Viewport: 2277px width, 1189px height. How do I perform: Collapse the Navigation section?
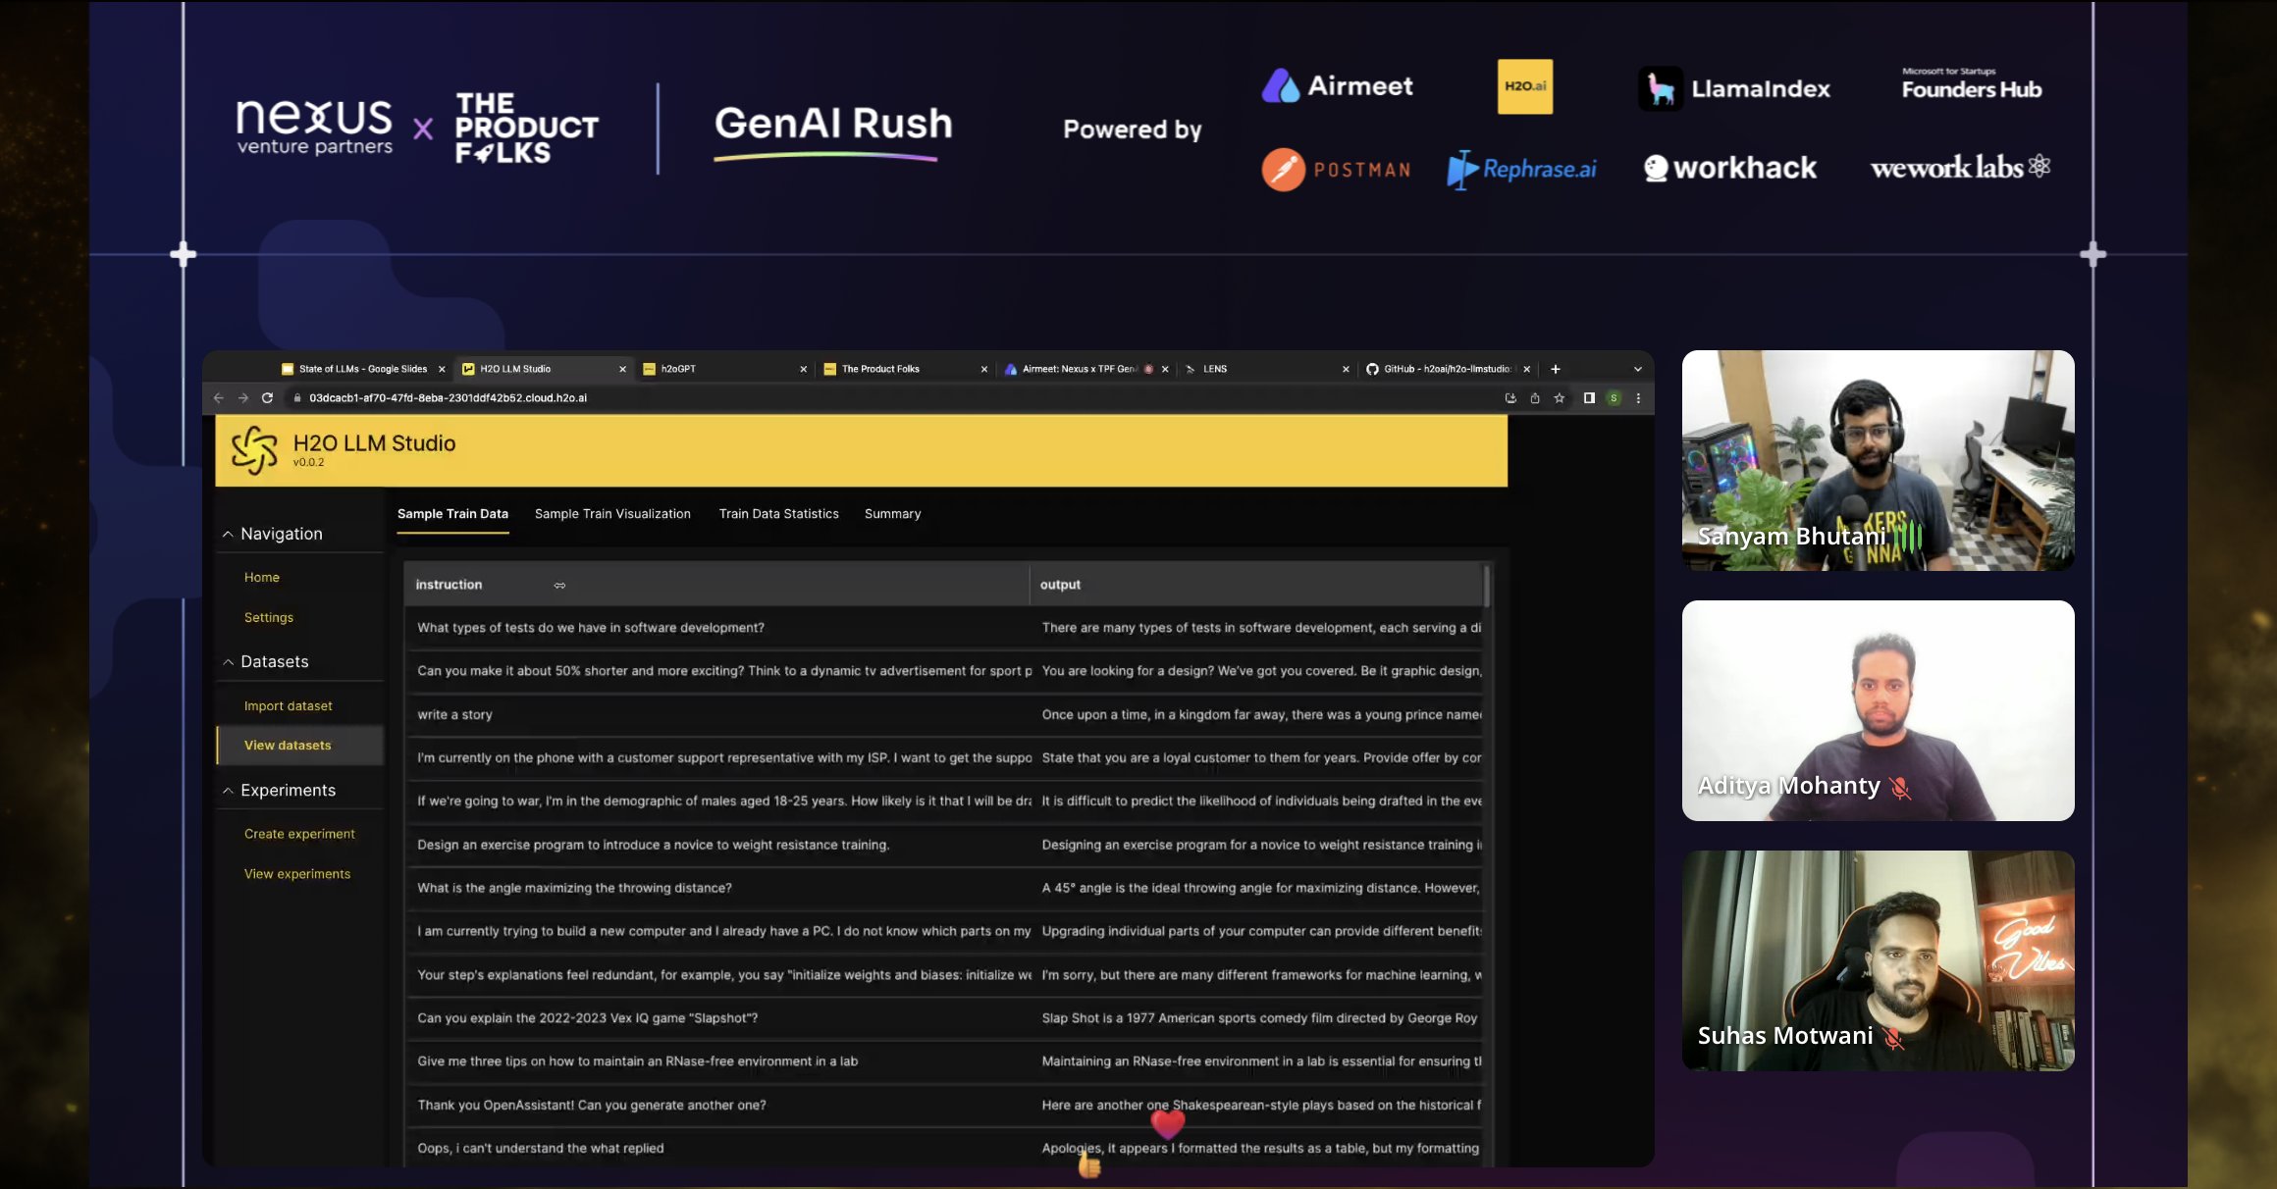pos(228,535)
